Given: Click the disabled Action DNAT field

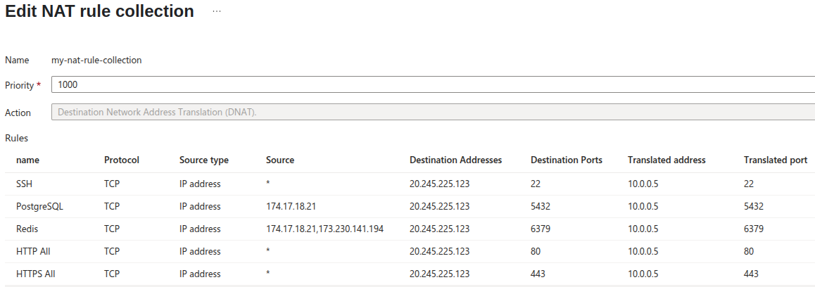Looking at the screenshot, I should (433, 113).
